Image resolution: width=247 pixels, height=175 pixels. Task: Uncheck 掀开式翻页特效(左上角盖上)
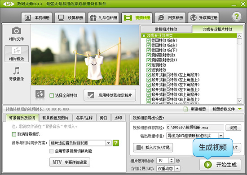(148, 80)
